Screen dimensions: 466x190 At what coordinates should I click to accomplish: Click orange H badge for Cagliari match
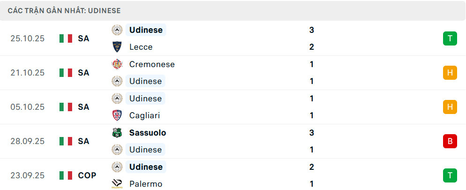[450, 107]
